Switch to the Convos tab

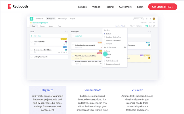pos(42,26)
